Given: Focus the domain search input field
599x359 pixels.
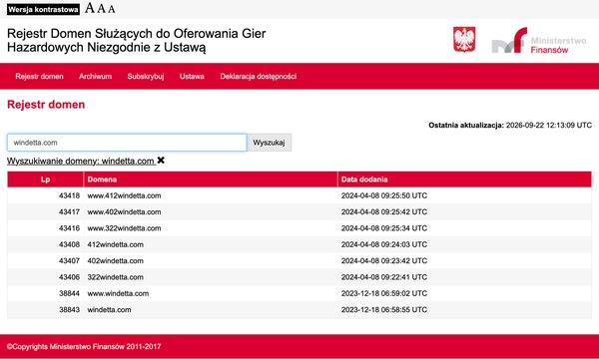Looking at the screenshot, I should 127,143.
